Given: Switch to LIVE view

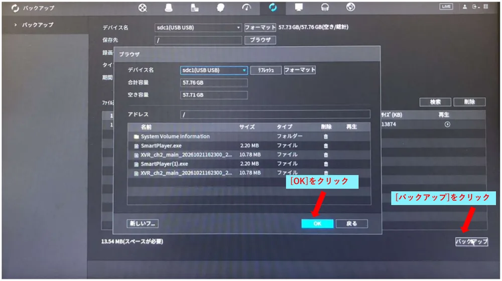Looking at the screenshot, I should (446, 7).
